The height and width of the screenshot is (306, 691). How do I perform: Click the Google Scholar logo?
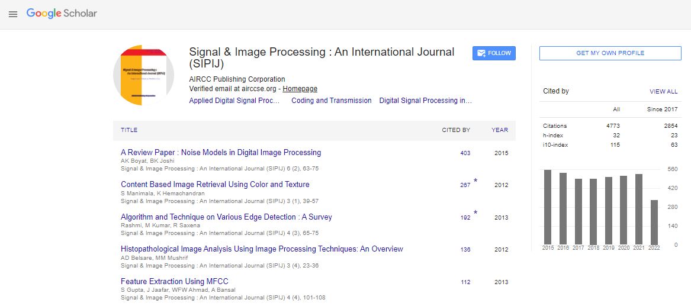click(62, 14)
